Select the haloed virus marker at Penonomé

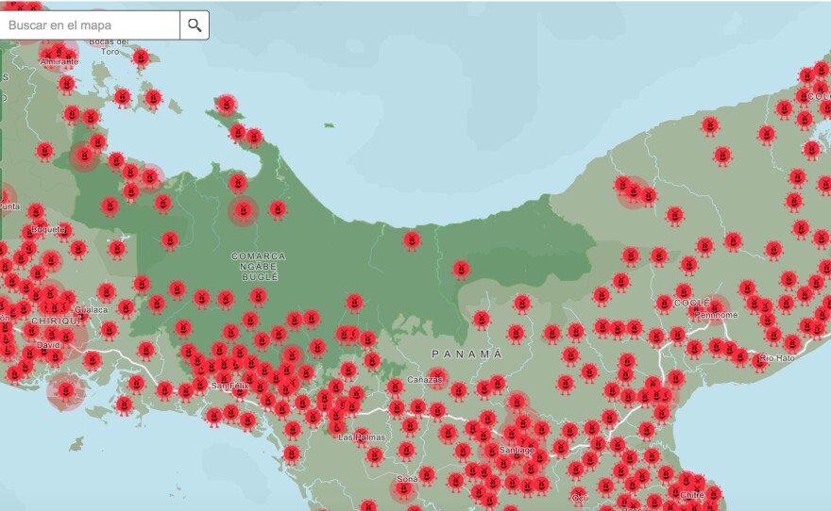pyautogui.click(x=716, y=305)
